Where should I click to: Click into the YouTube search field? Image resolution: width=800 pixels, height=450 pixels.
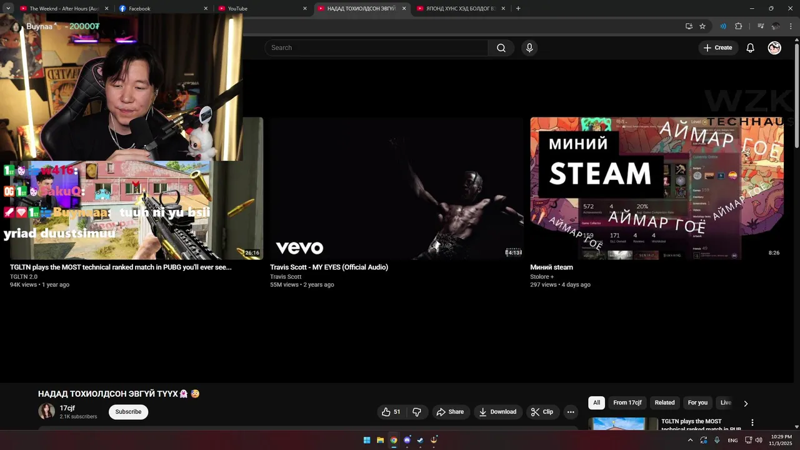click(376, 48)
